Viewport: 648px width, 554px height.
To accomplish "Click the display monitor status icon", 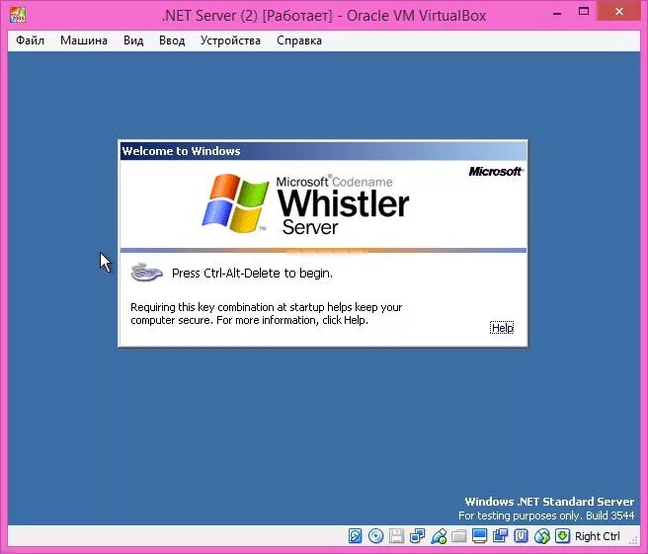I will 479,536.
